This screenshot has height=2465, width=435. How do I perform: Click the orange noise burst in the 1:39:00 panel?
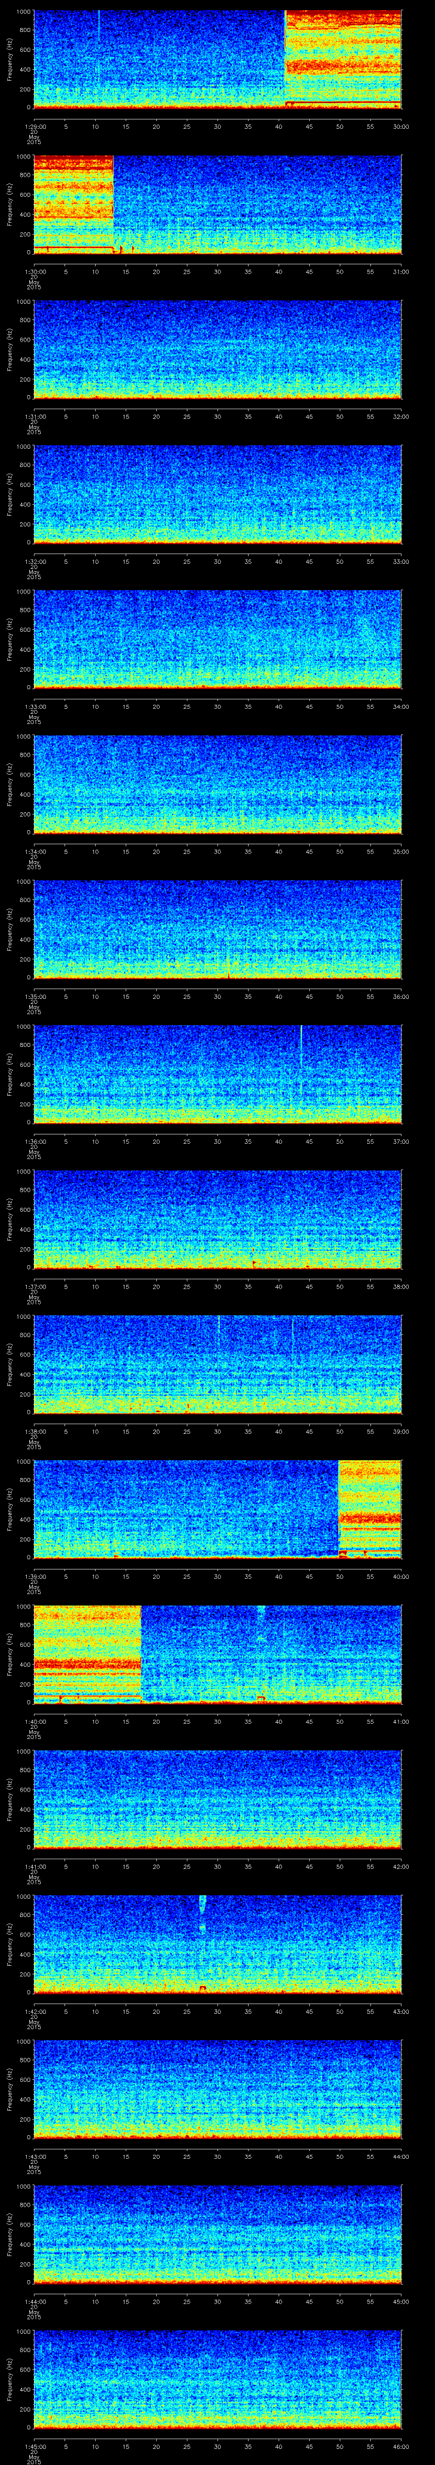coord(370,1509)
